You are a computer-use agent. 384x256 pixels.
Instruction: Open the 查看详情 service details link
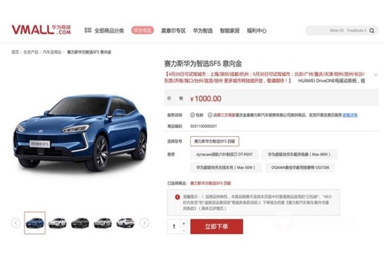pyautogui.click(x=349, y=115)
